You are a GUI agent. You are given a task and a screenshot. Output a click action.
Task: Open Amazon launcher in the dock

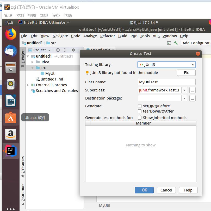(11, 134)
